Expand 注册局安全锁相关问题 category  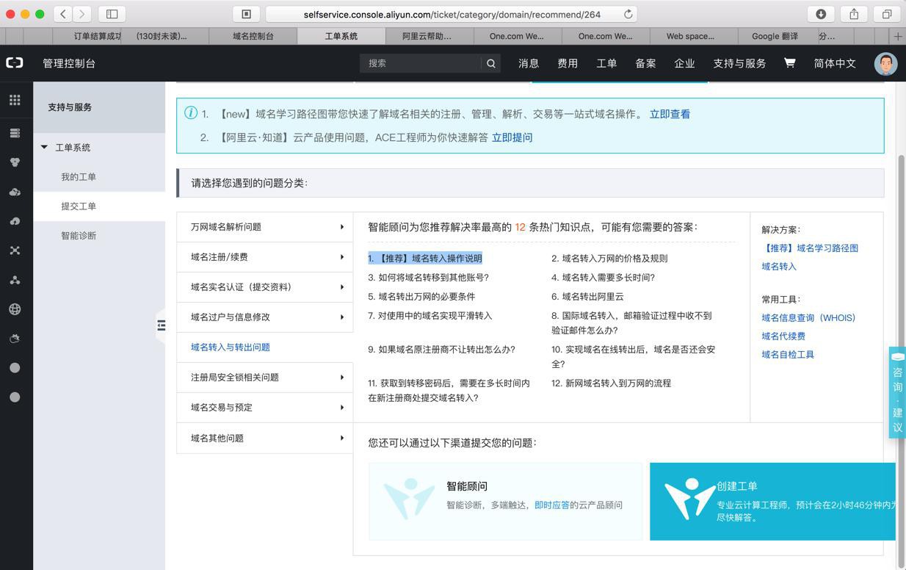pos(264,378)
